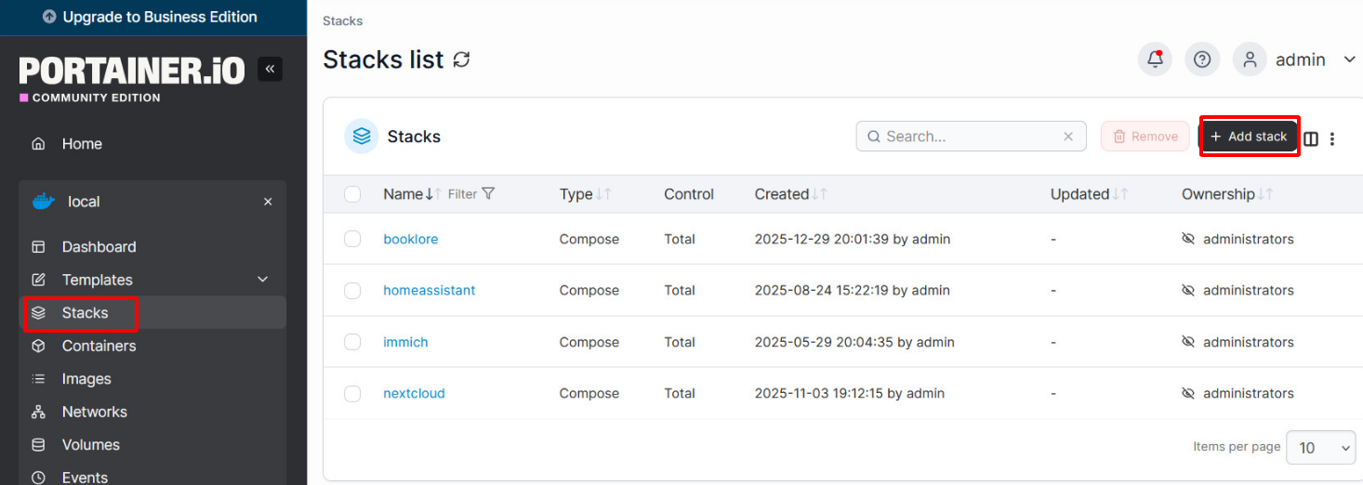This screenshot has width=1363, height=485.
Task: Click the Templates edit icon
Action: tap(38, 280)
